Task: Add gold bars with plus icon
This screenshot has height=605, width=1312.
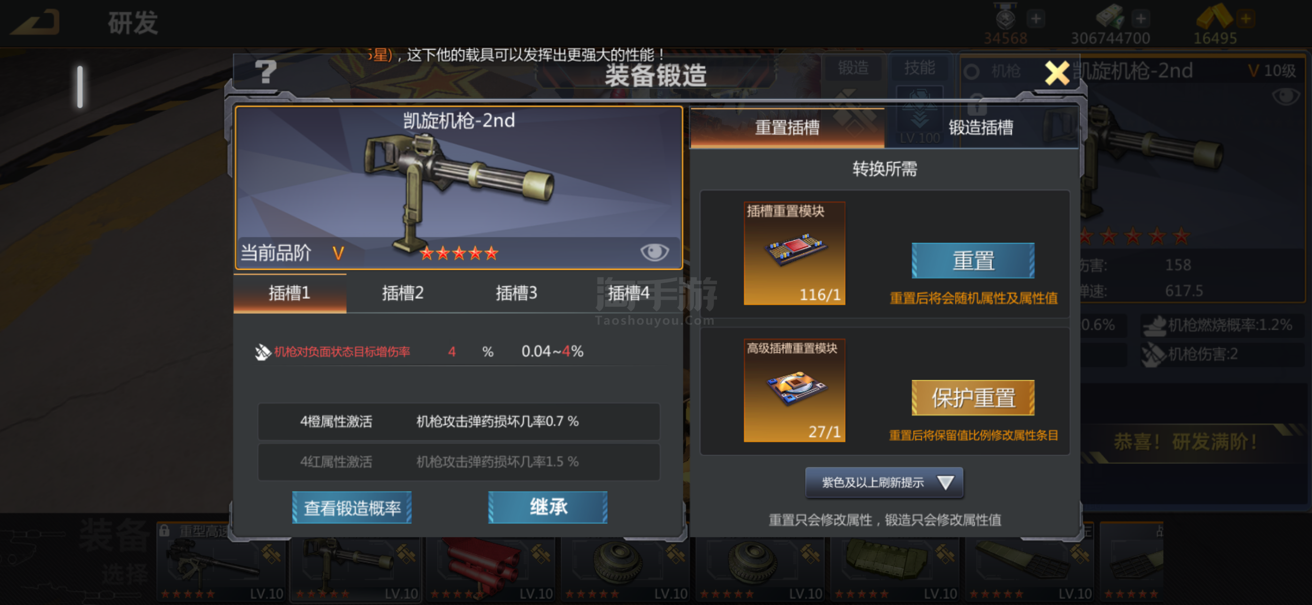Action: [1245, 19]
